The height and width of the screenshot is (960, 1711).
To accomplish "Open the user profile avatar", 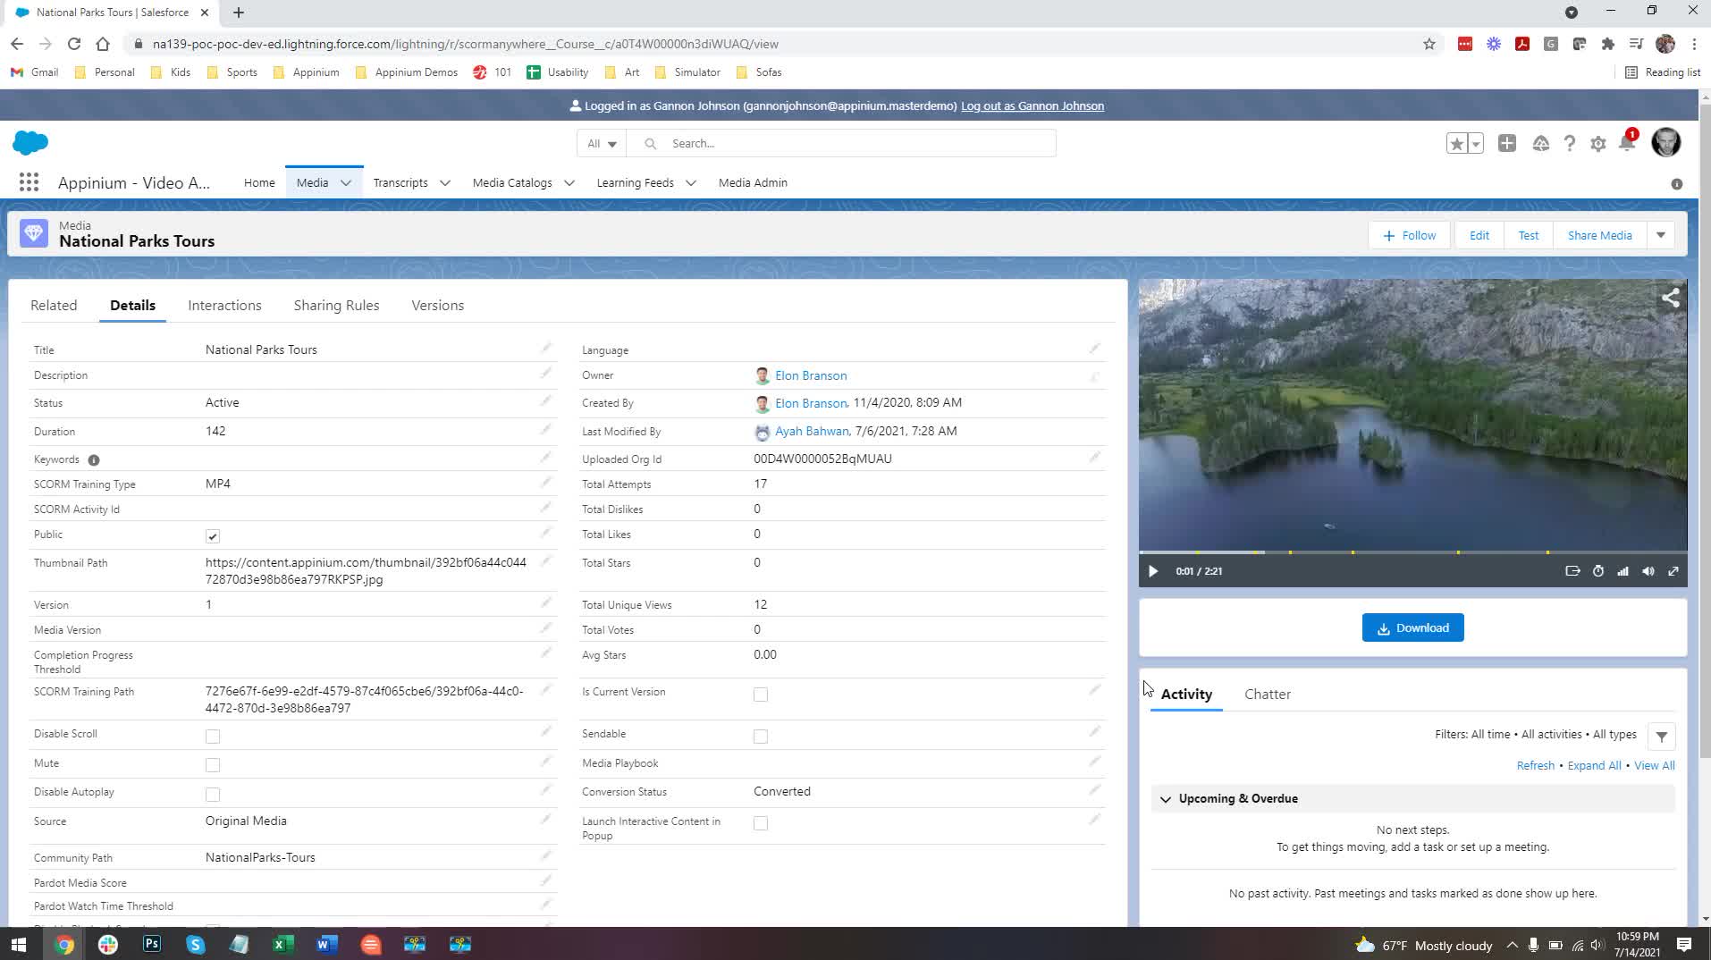I will [x=1666, y=142].
